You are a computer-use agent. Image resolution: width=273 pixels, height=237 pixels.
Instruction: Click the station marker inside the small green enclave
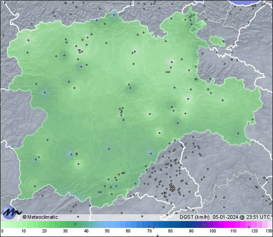[223, 41]
